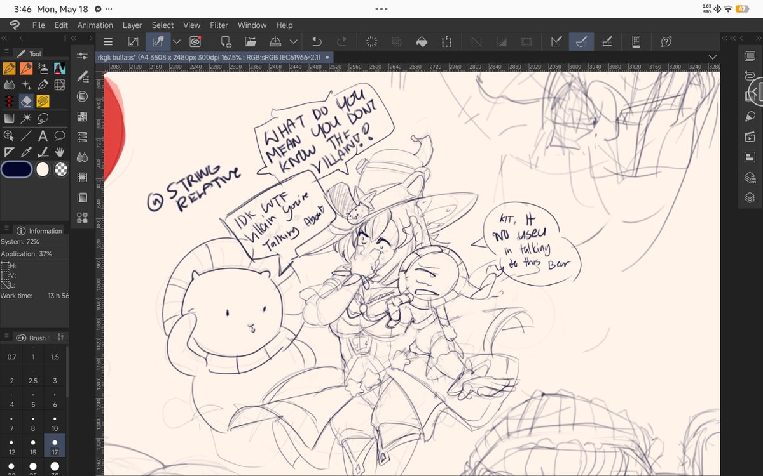Select the fountain pen nib tool
The width and height of the screenshot is (763, 476).
pyautogui.click(x=43, y=84)
